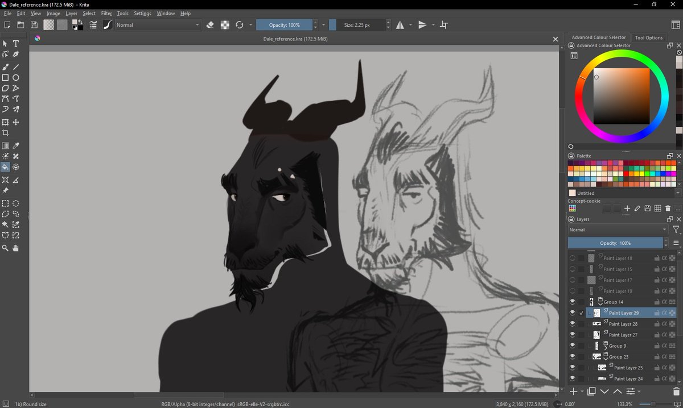Select the Crop tool
Viewport: 683px width, 408px height.
pos(5,133)
